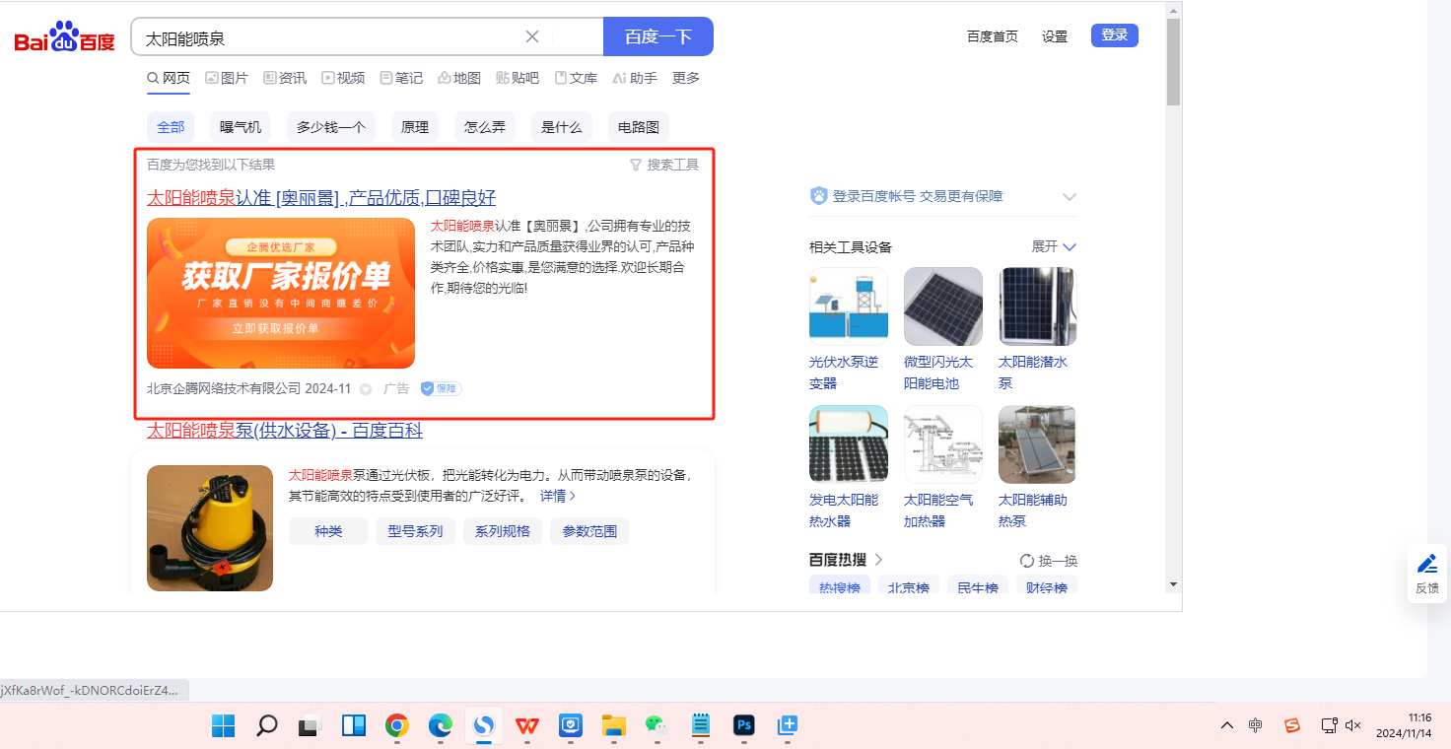This screenshot has width=1451, height=749.
Task: Click the 种类 tag in the Baike result
Action: click(328, 531)
